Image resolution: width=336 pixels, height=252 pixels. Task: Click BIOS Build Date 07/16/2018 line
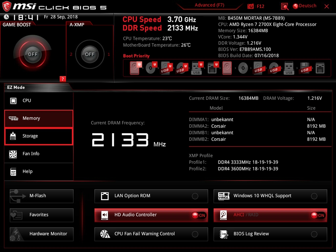[248, 55]
